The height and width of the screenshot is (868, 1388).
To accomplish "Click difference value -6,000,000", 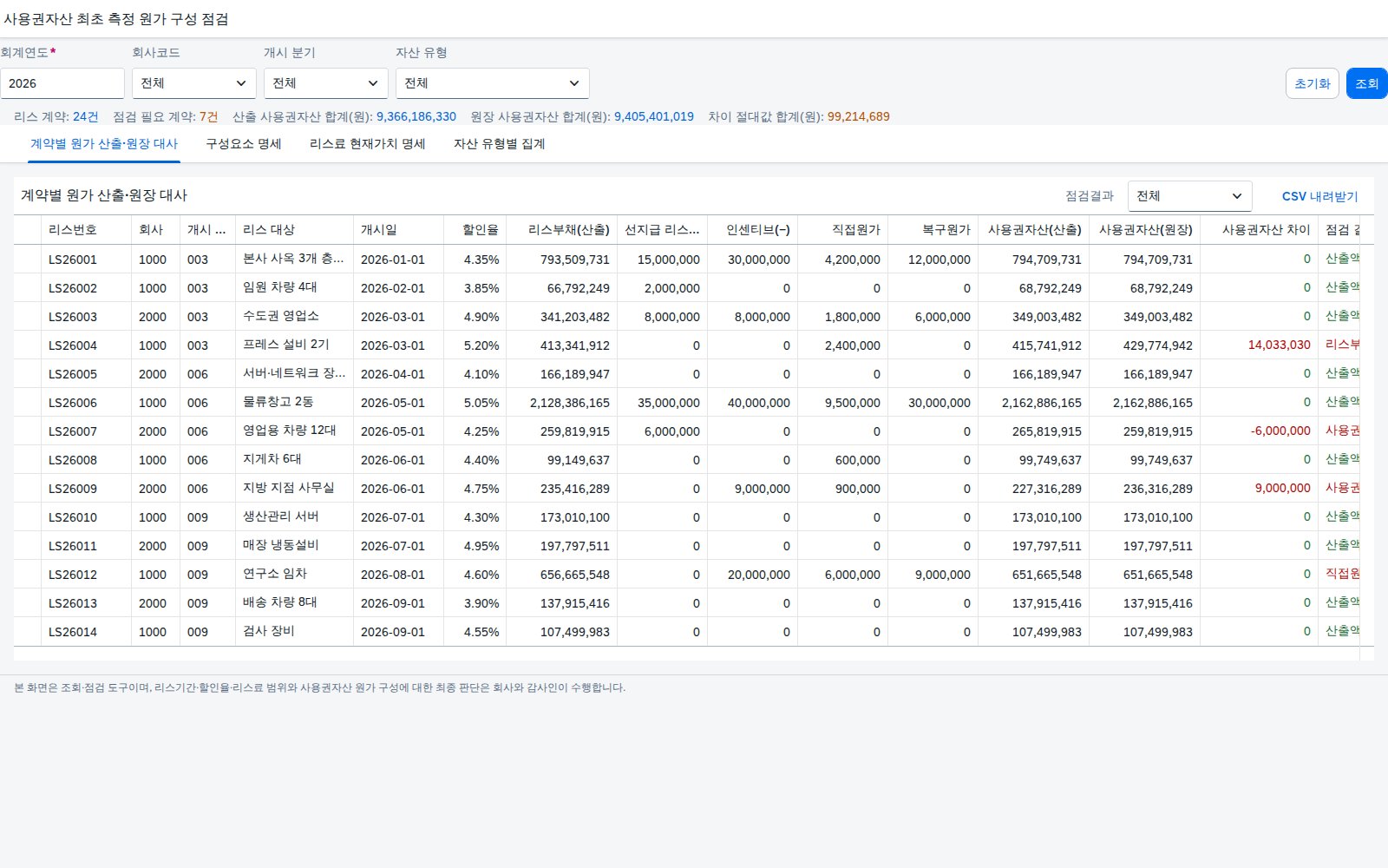I will point(1280,431).
